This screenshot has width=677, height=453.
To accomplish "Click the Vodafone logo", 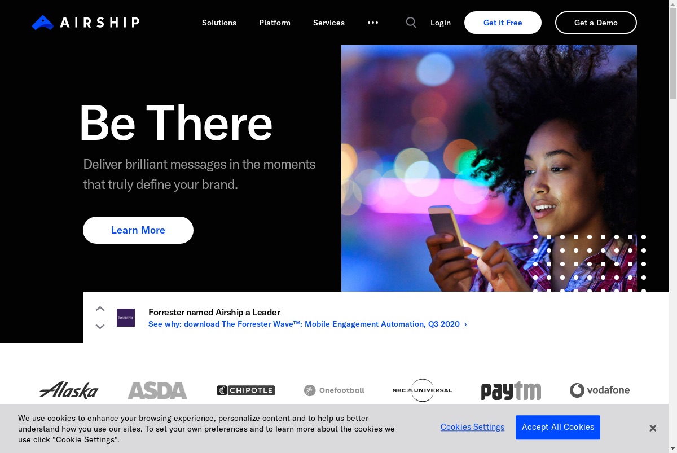I will (600, 390).
